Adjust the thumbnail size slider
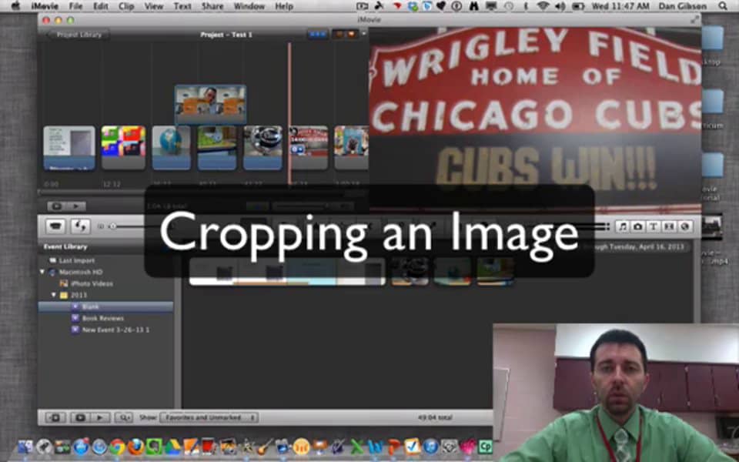Image resolution: width=739 pixels, height=462 pixels. [x=112, y=226]
